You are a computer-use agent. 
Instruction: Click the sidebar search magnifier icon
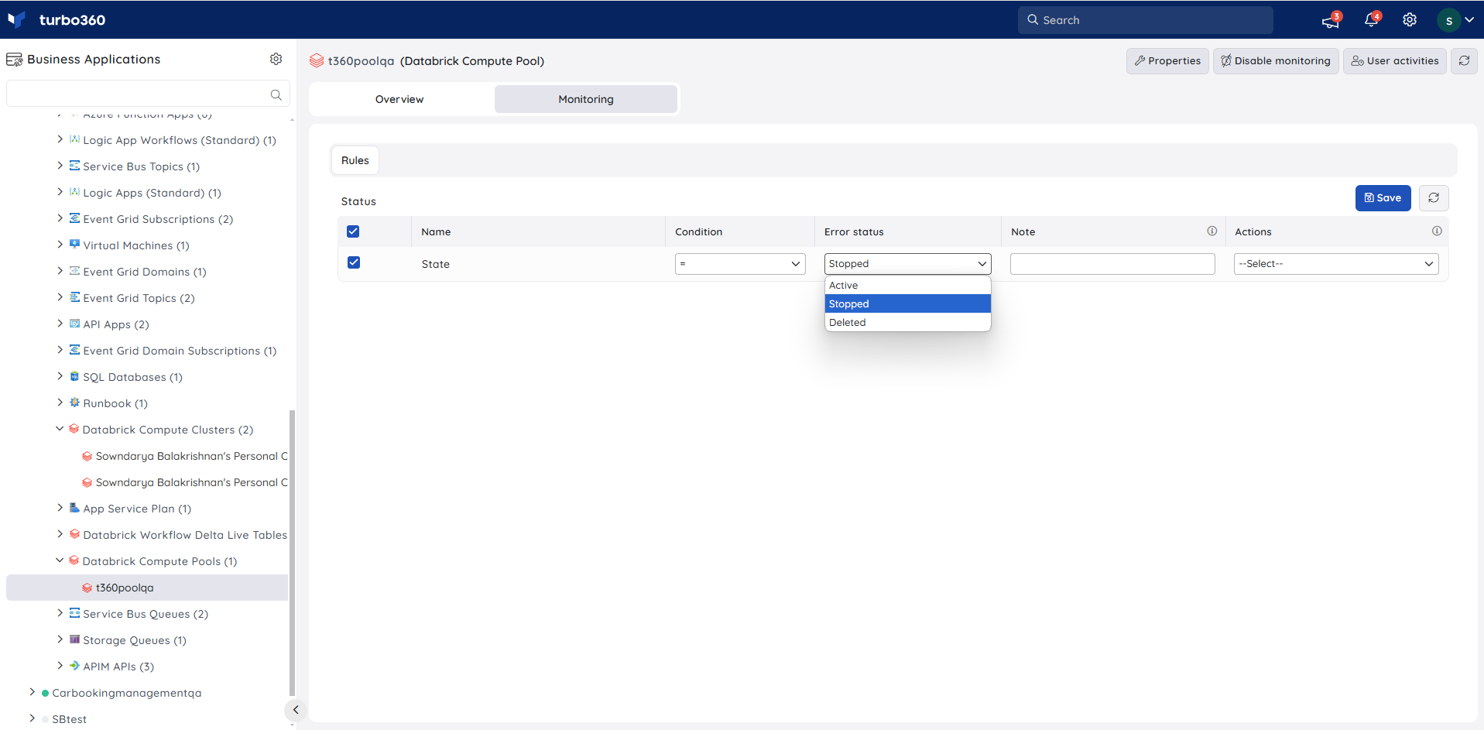(276, 94)
